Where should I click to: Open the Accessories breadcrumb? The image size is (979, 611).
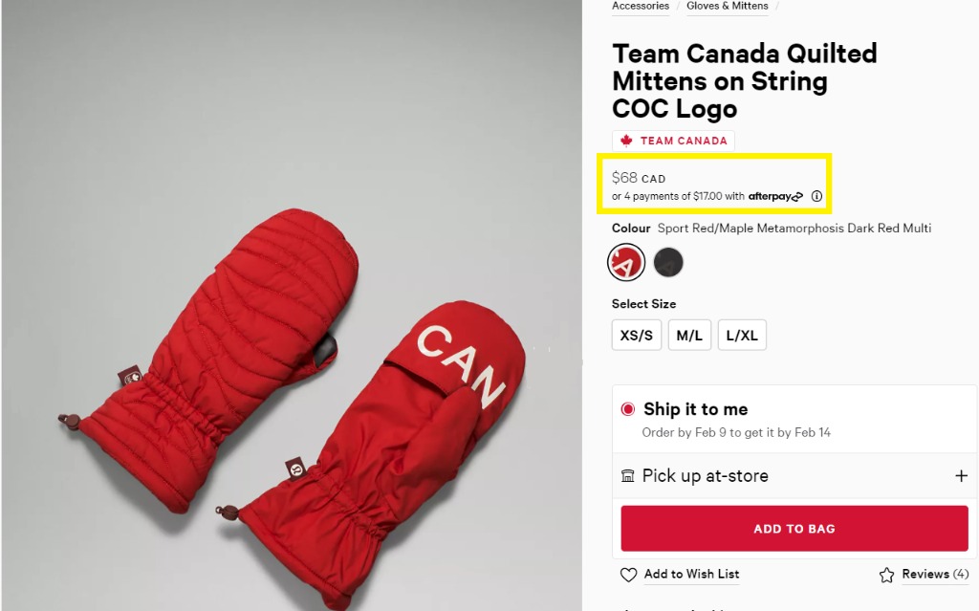(x=641, y=6)
